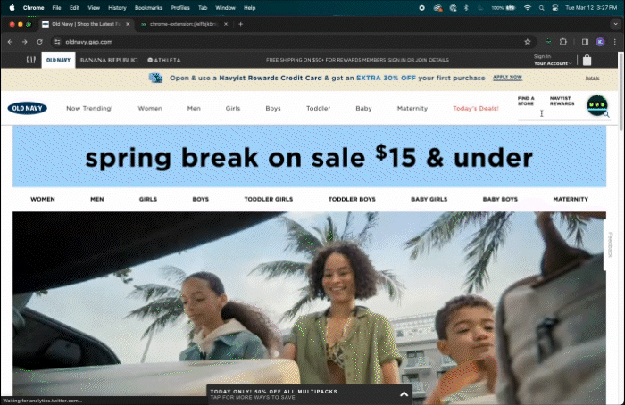The height and width of the screenshot is (405, 625).
Task: Open the Apple menu
Action: point(12,7)
